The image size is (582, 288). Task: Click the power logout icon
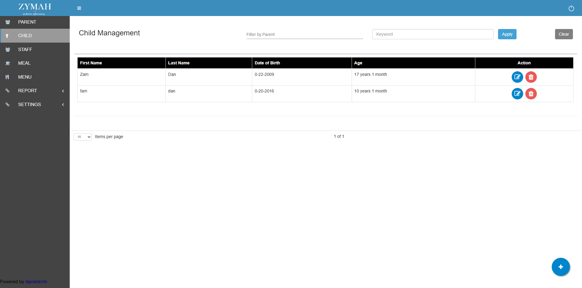tap(571, 8)
